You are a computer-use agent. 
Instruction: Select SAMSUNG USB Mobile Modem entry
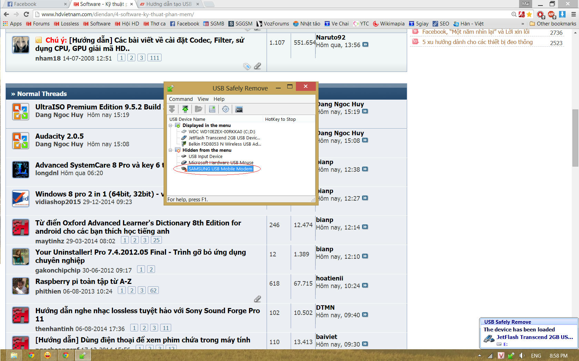[x=220, y=169]
